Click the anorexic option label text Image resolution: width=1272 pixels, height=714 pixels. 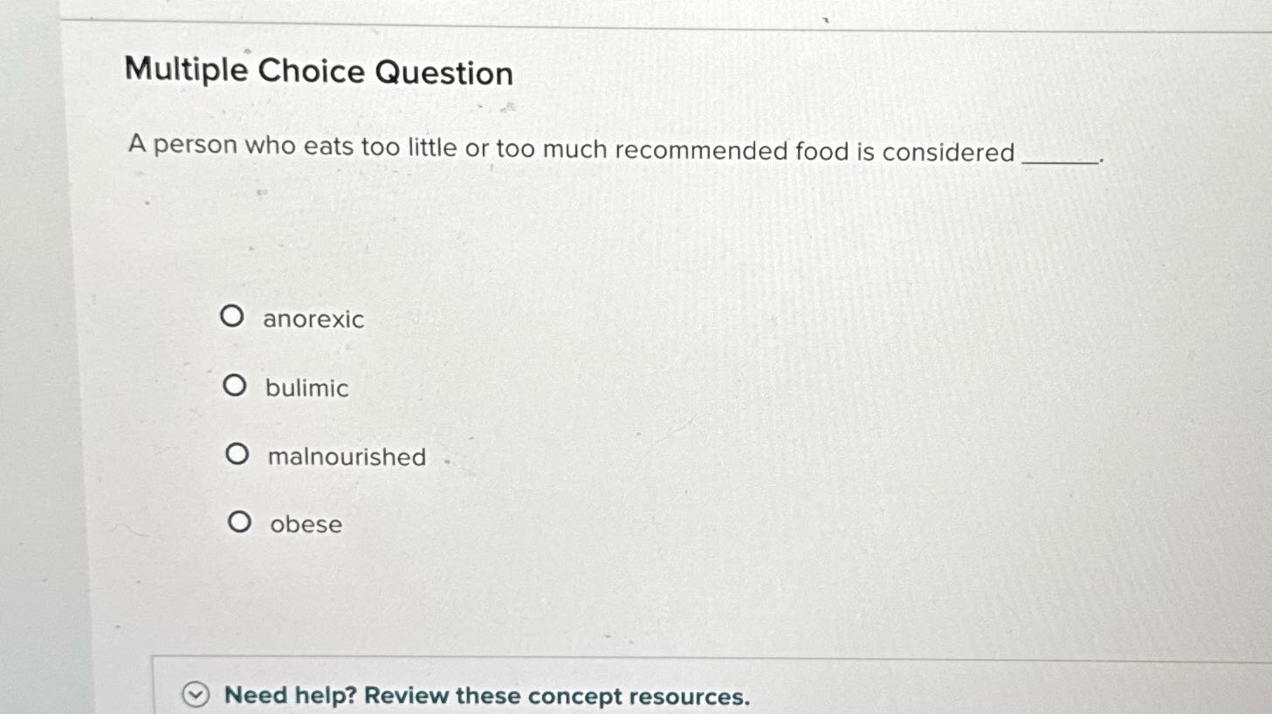pos(313,319)
